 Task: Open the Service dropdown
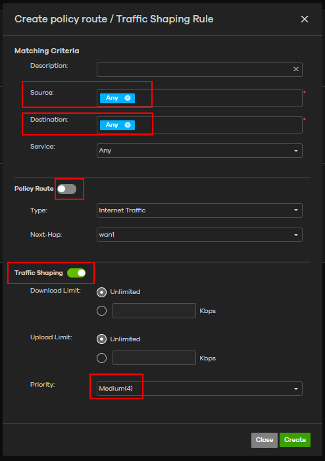tap(199, 151)
